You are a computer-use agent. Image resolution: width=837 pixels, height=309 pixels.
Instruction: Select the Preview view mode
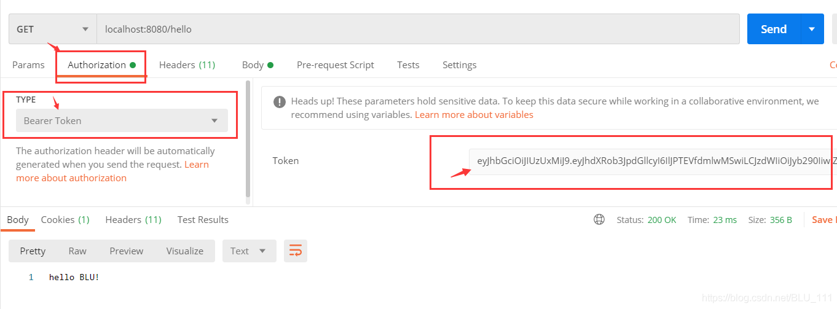click(x=127, y=251)
